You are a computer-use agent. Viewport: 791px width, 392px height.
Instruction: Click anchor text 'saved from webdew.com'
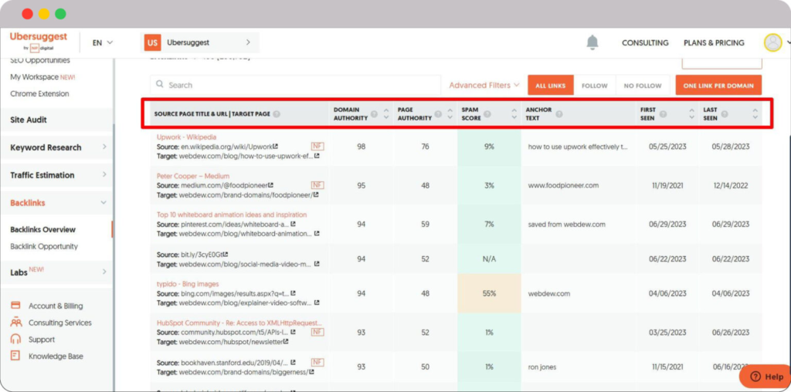pos(566,225)
